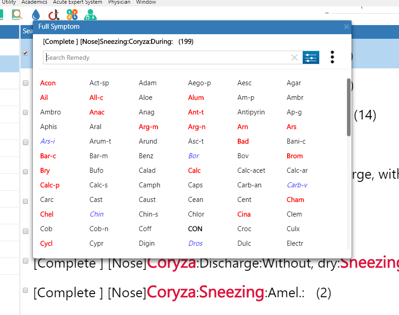Open the Physician menu
Screen dimensions: 399x315
119,2
